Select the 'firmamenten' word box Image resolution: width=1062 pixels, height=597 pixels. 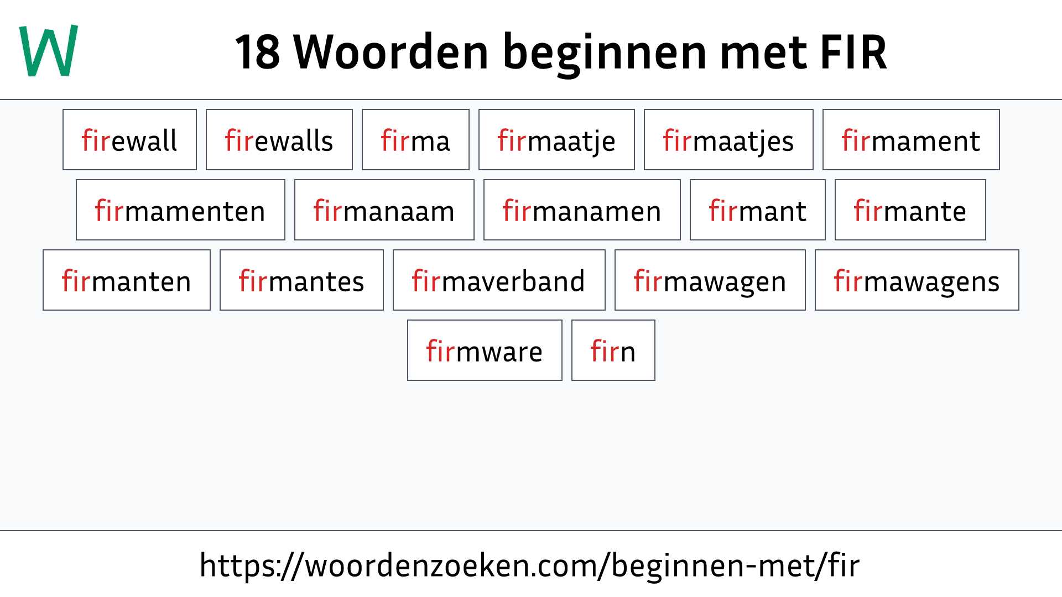click(x=179, y=210)
